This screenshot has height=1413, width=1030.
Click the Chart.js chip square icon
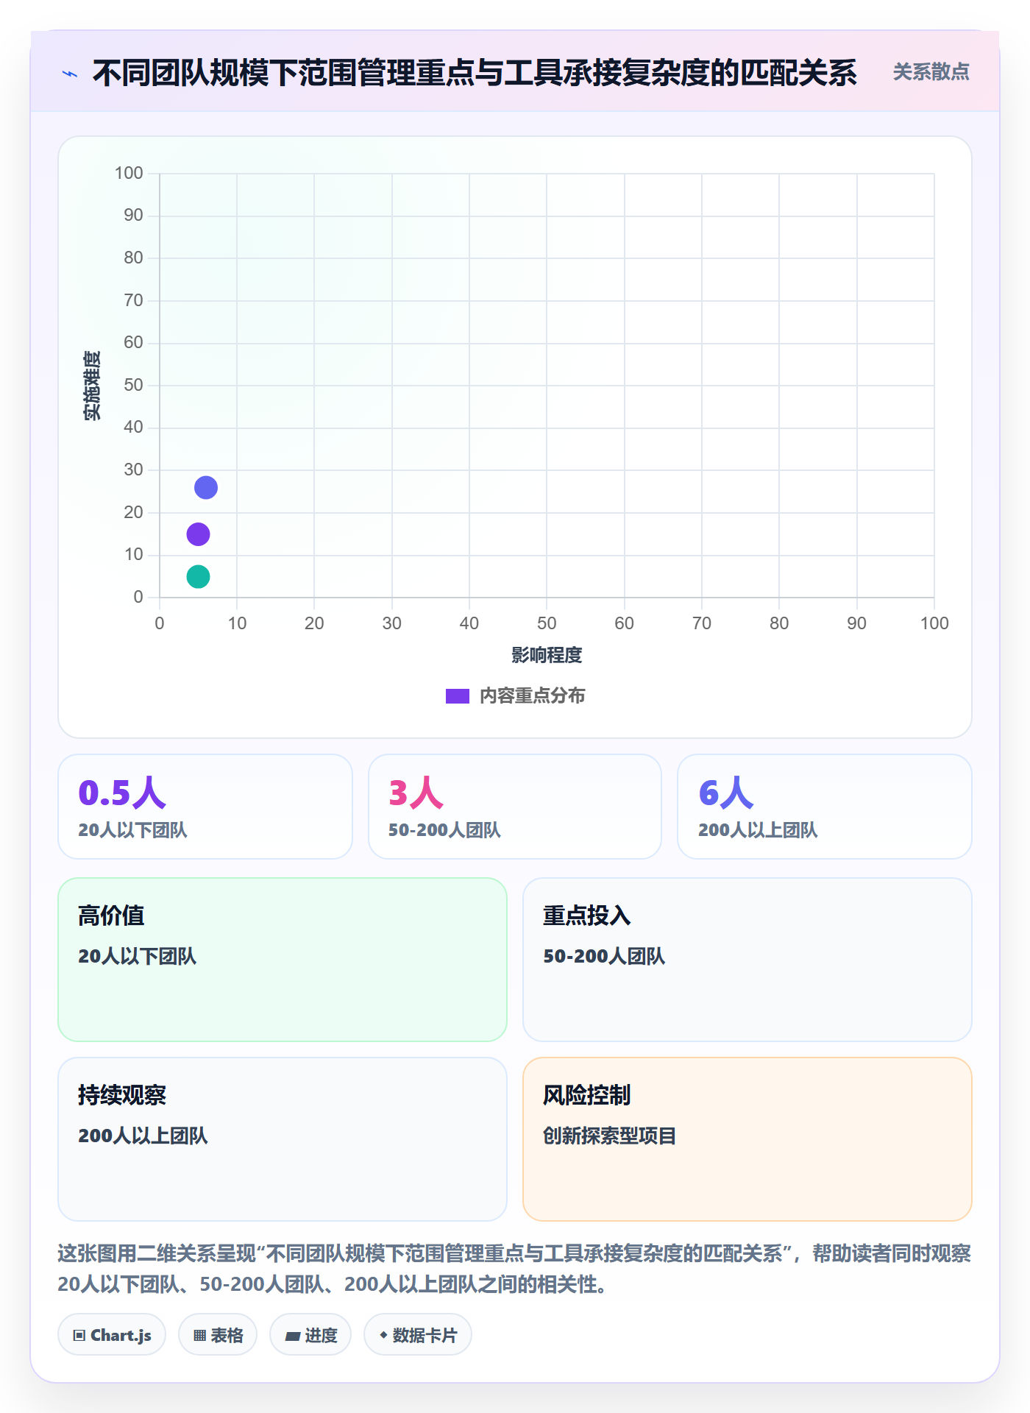click(79, 1336)
